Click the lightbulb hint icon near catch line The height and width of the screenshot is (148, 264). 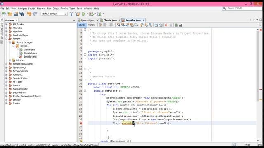pyautogui.click(x=81, y=141)
